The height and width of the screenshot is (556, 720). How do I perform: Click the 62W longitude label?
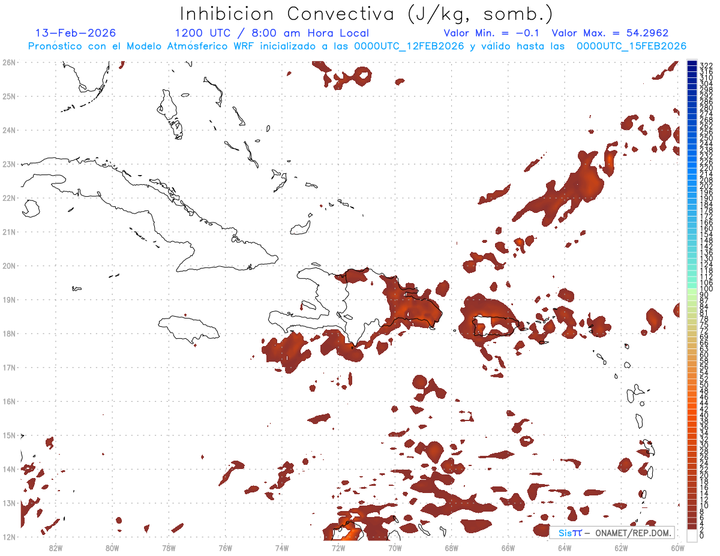point(621,547)
